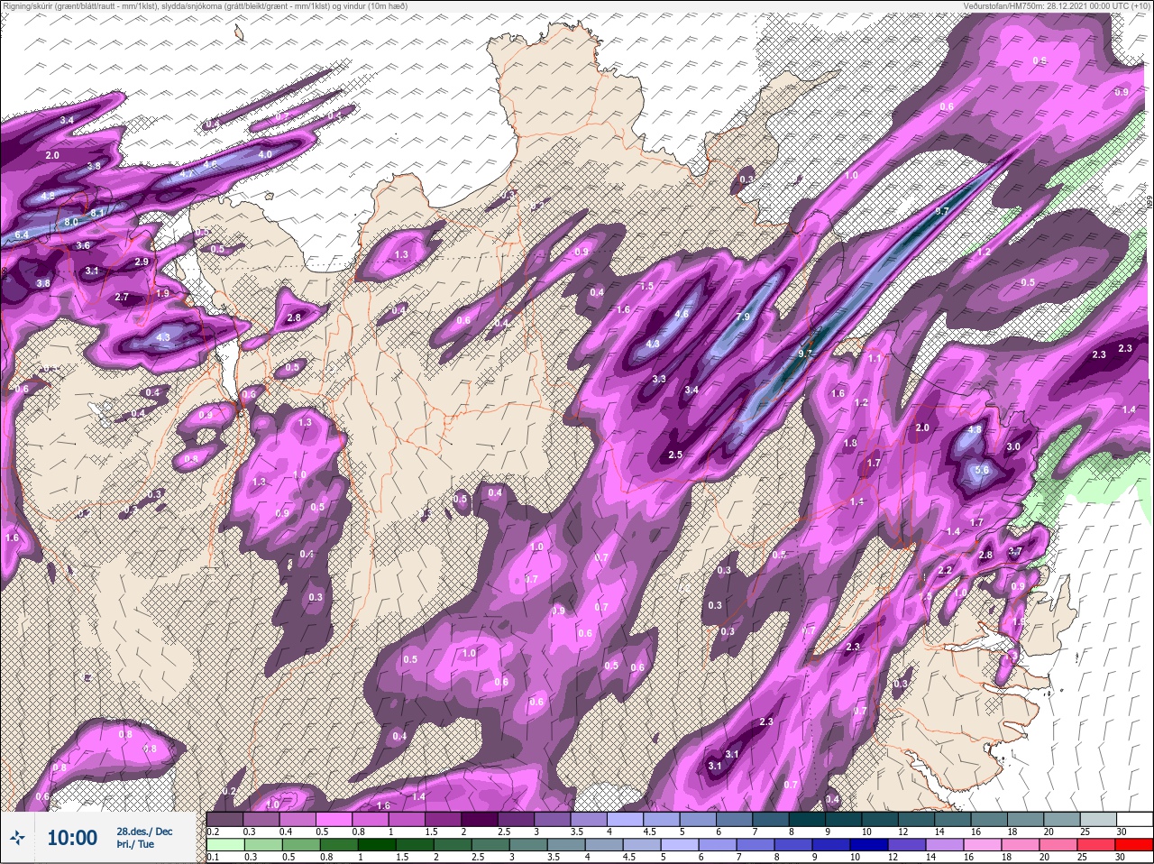
Task: Click the 2.9 precipitation value on map
Action: (x=142, y=262)
